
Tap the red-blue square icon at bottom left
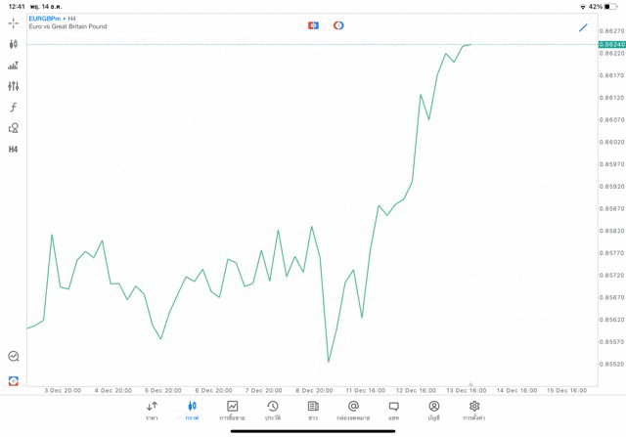point(14,380)
